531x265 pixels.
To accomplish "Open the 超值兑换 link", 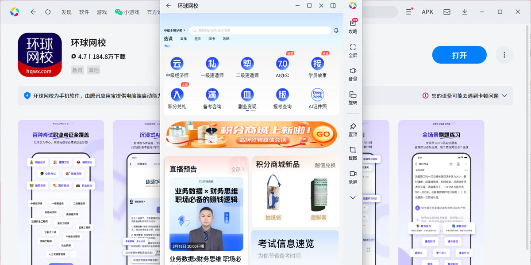I will [325, 165].
